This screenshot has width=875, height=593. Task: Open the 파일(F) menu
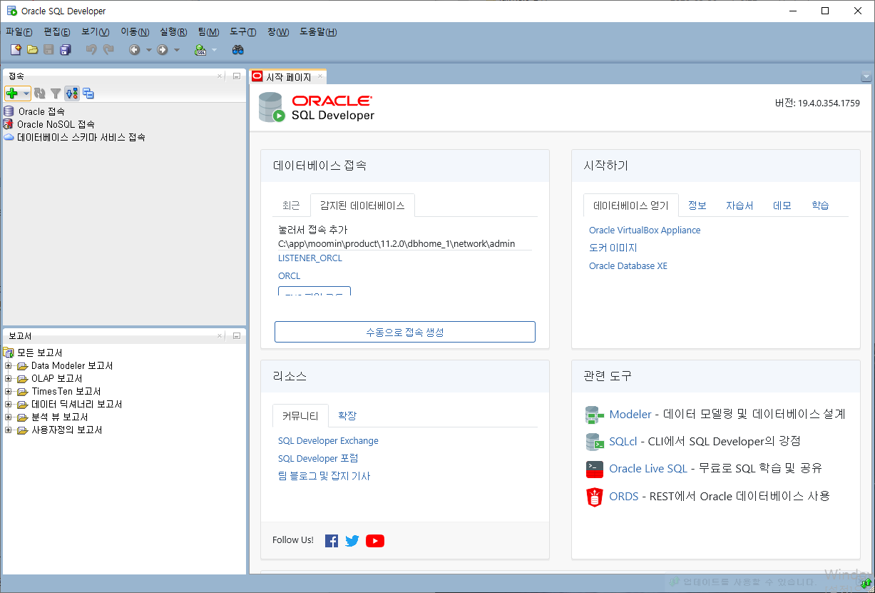click(19, 31)
